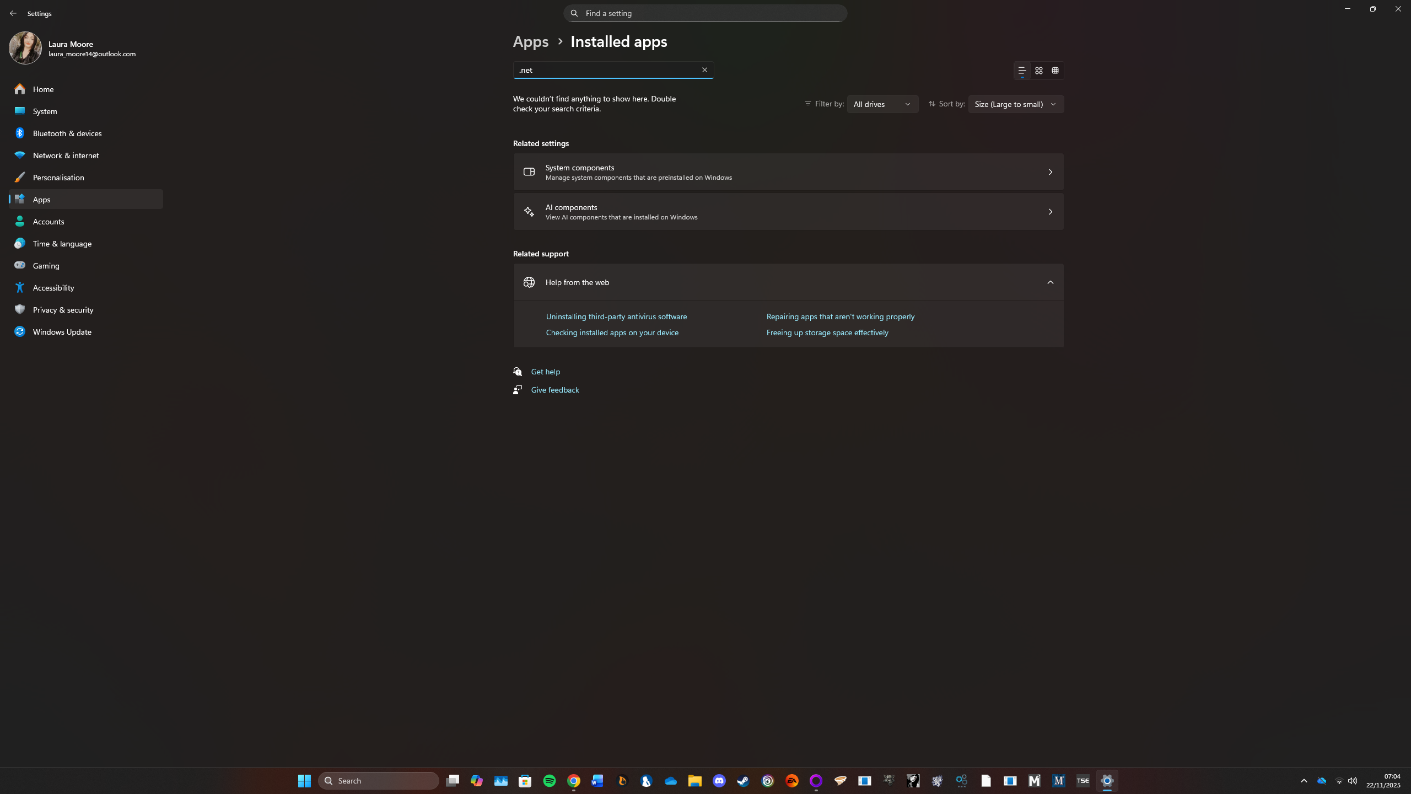Switch to table view of installed apps

[x=1055, y=71]
